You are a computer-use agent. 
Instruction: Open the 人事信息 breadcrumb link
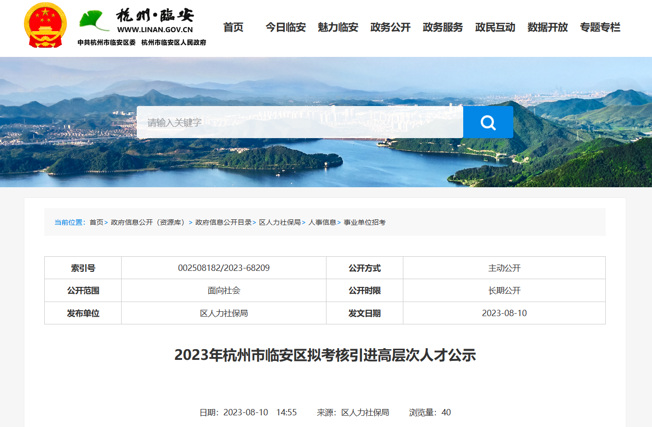[322, 222]
